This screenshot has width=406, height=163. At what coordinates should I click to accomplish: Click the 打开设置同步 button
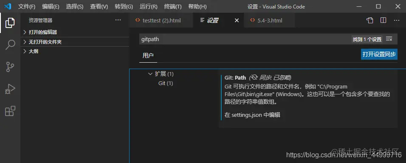(379, 55)
